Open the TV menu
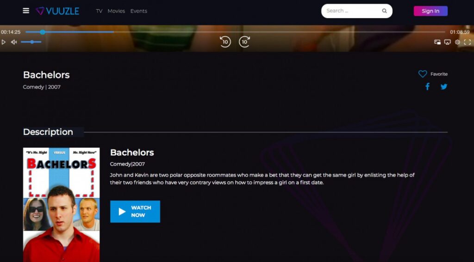 pyautogui.click(x=99, y=11)
